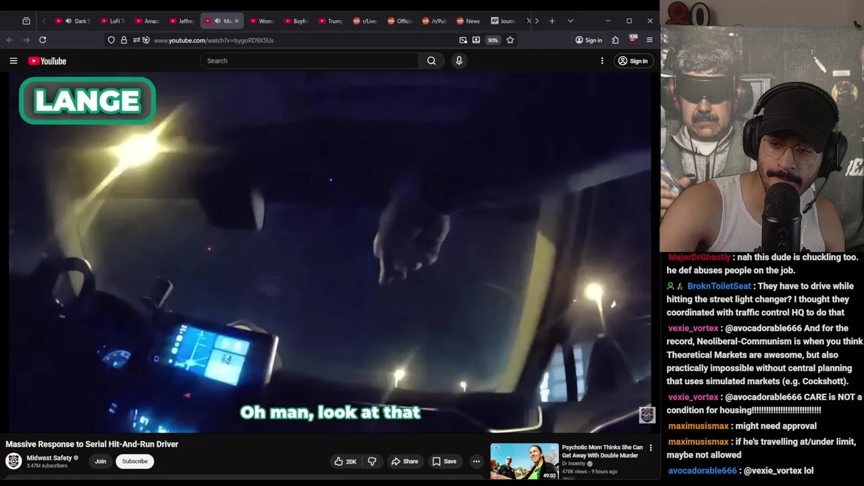Focus the YouTube search field
864x486 pixels.
309,61
